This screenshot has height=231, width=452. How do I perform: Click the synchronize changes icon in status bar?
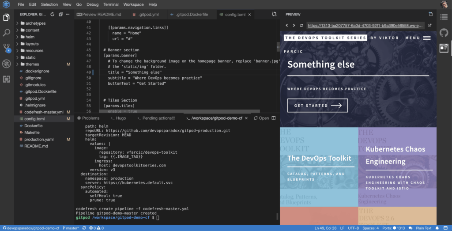tap(84, 228)
